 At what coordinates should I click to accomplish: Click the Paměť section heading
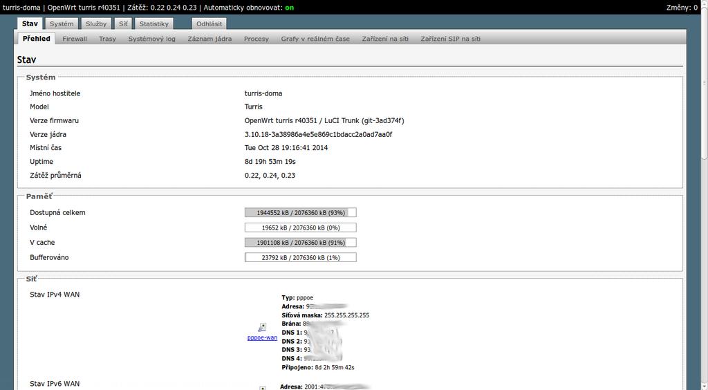(x=39, y=196)
